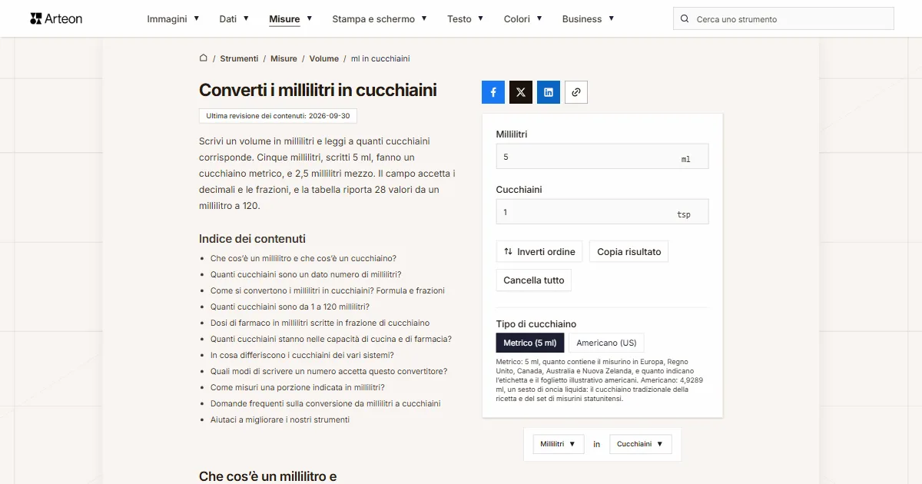Jump to "Quanti cucchiaini stanno nelle capacità di cucina"
Image resolution: width=922 pixels, height=484 pixels.
coord(331,339)
